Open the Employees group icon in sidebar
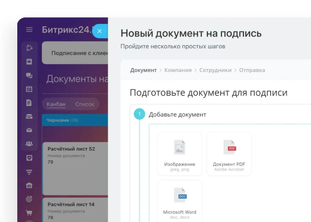The image size is (311, 222). [x=29, y=143]
